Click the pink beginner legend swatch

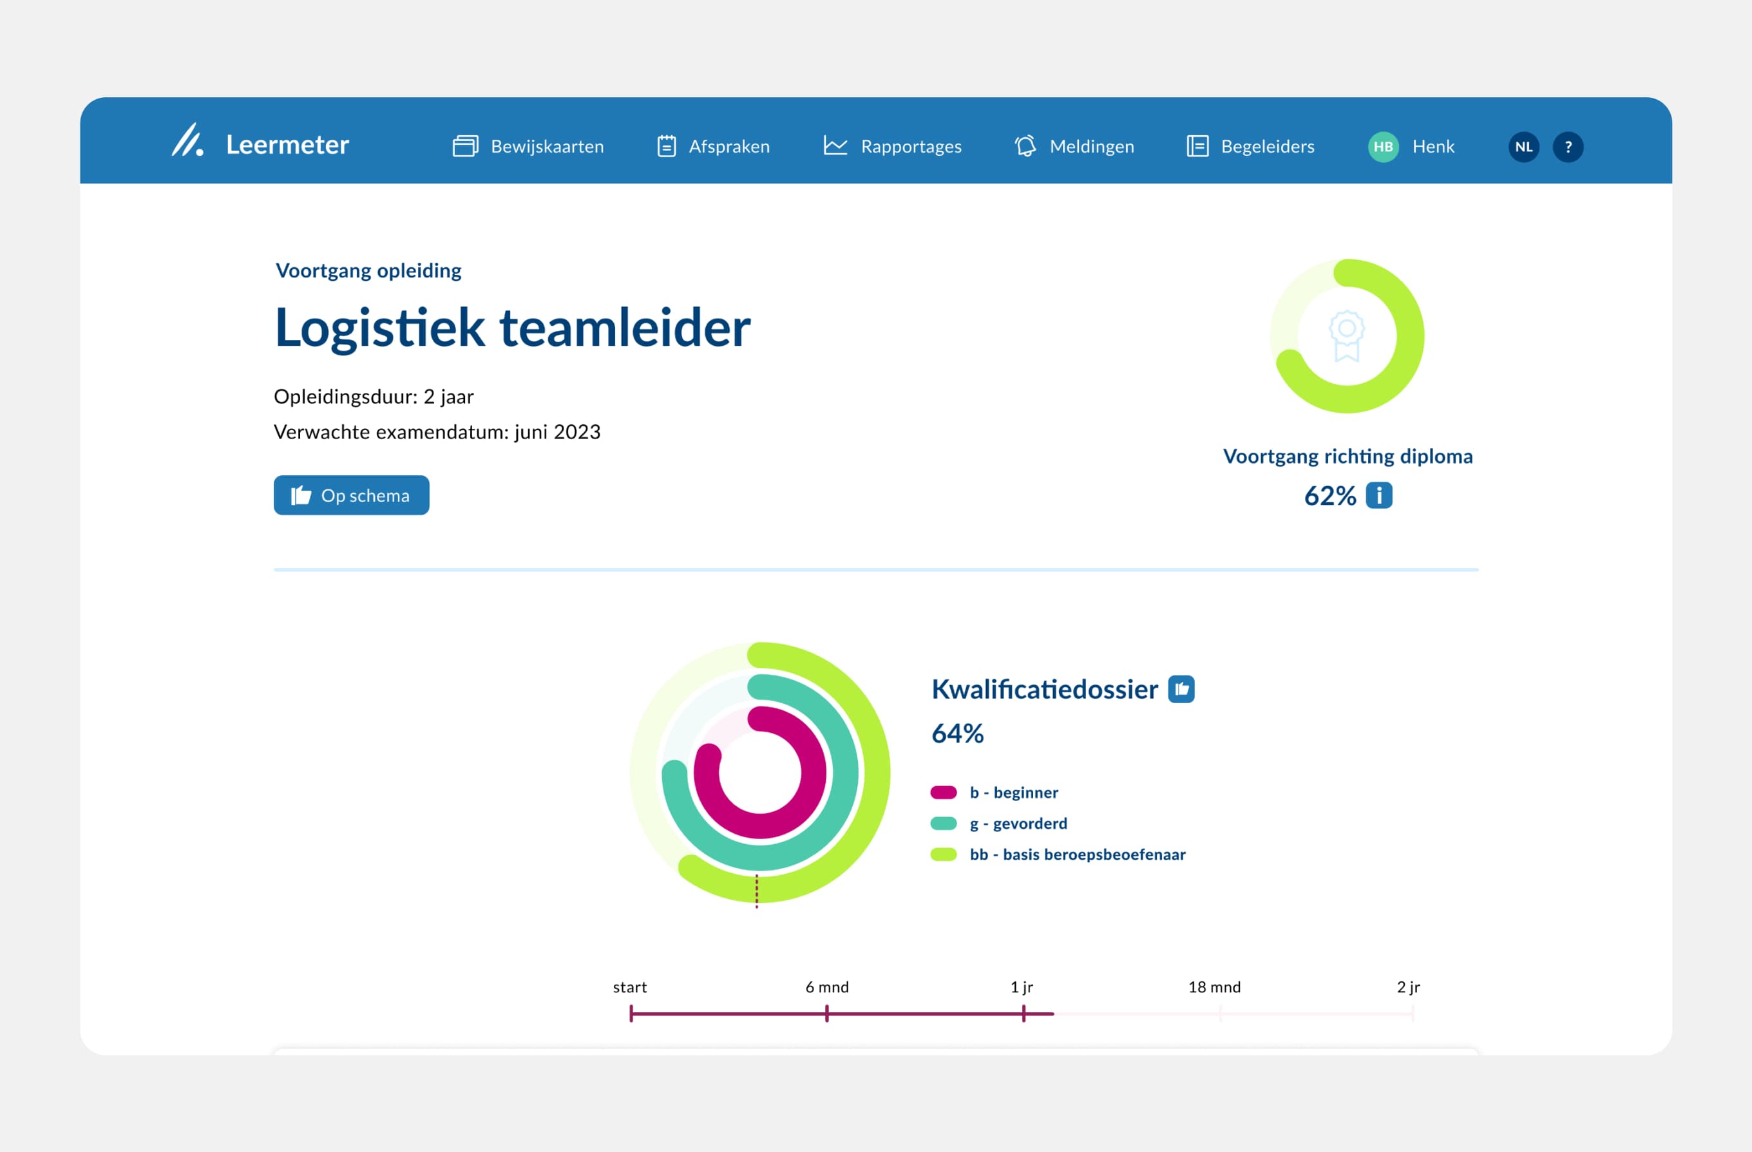coord(943,792)
